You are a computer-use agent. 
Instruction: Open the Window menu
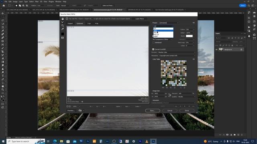click(x=58, y=2)
